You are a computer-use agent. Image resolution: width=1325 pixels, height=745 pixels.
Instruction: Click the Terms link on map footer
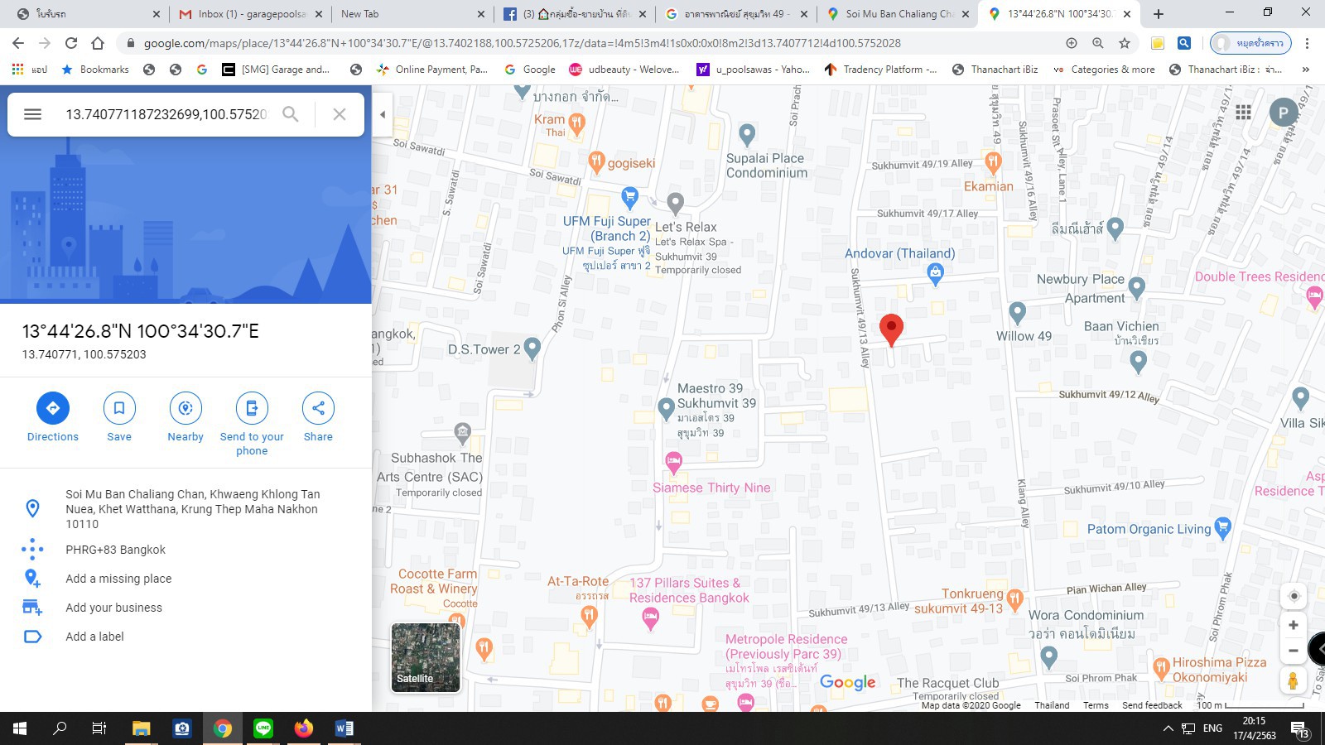[1096, 705]
